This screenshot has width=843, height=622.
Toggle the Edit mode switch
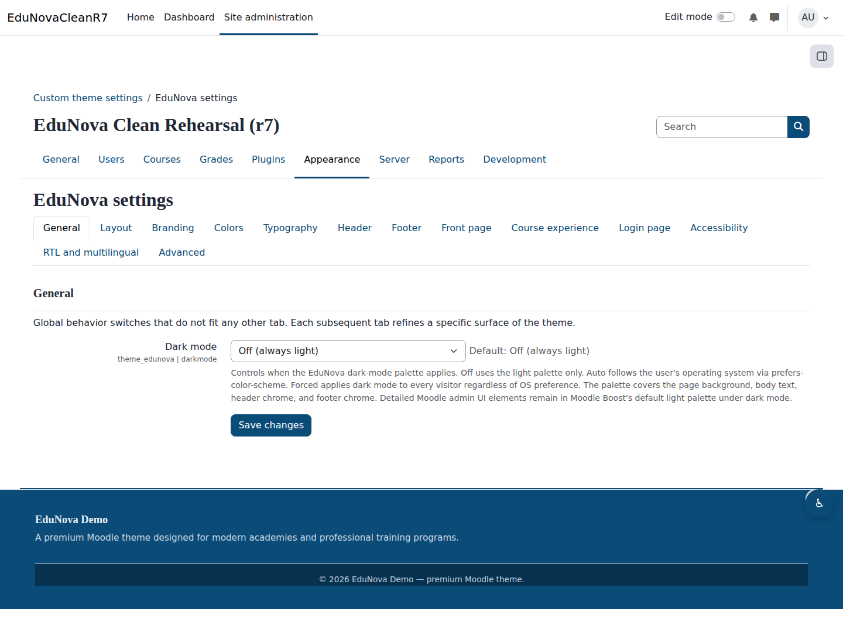(726, 17)
